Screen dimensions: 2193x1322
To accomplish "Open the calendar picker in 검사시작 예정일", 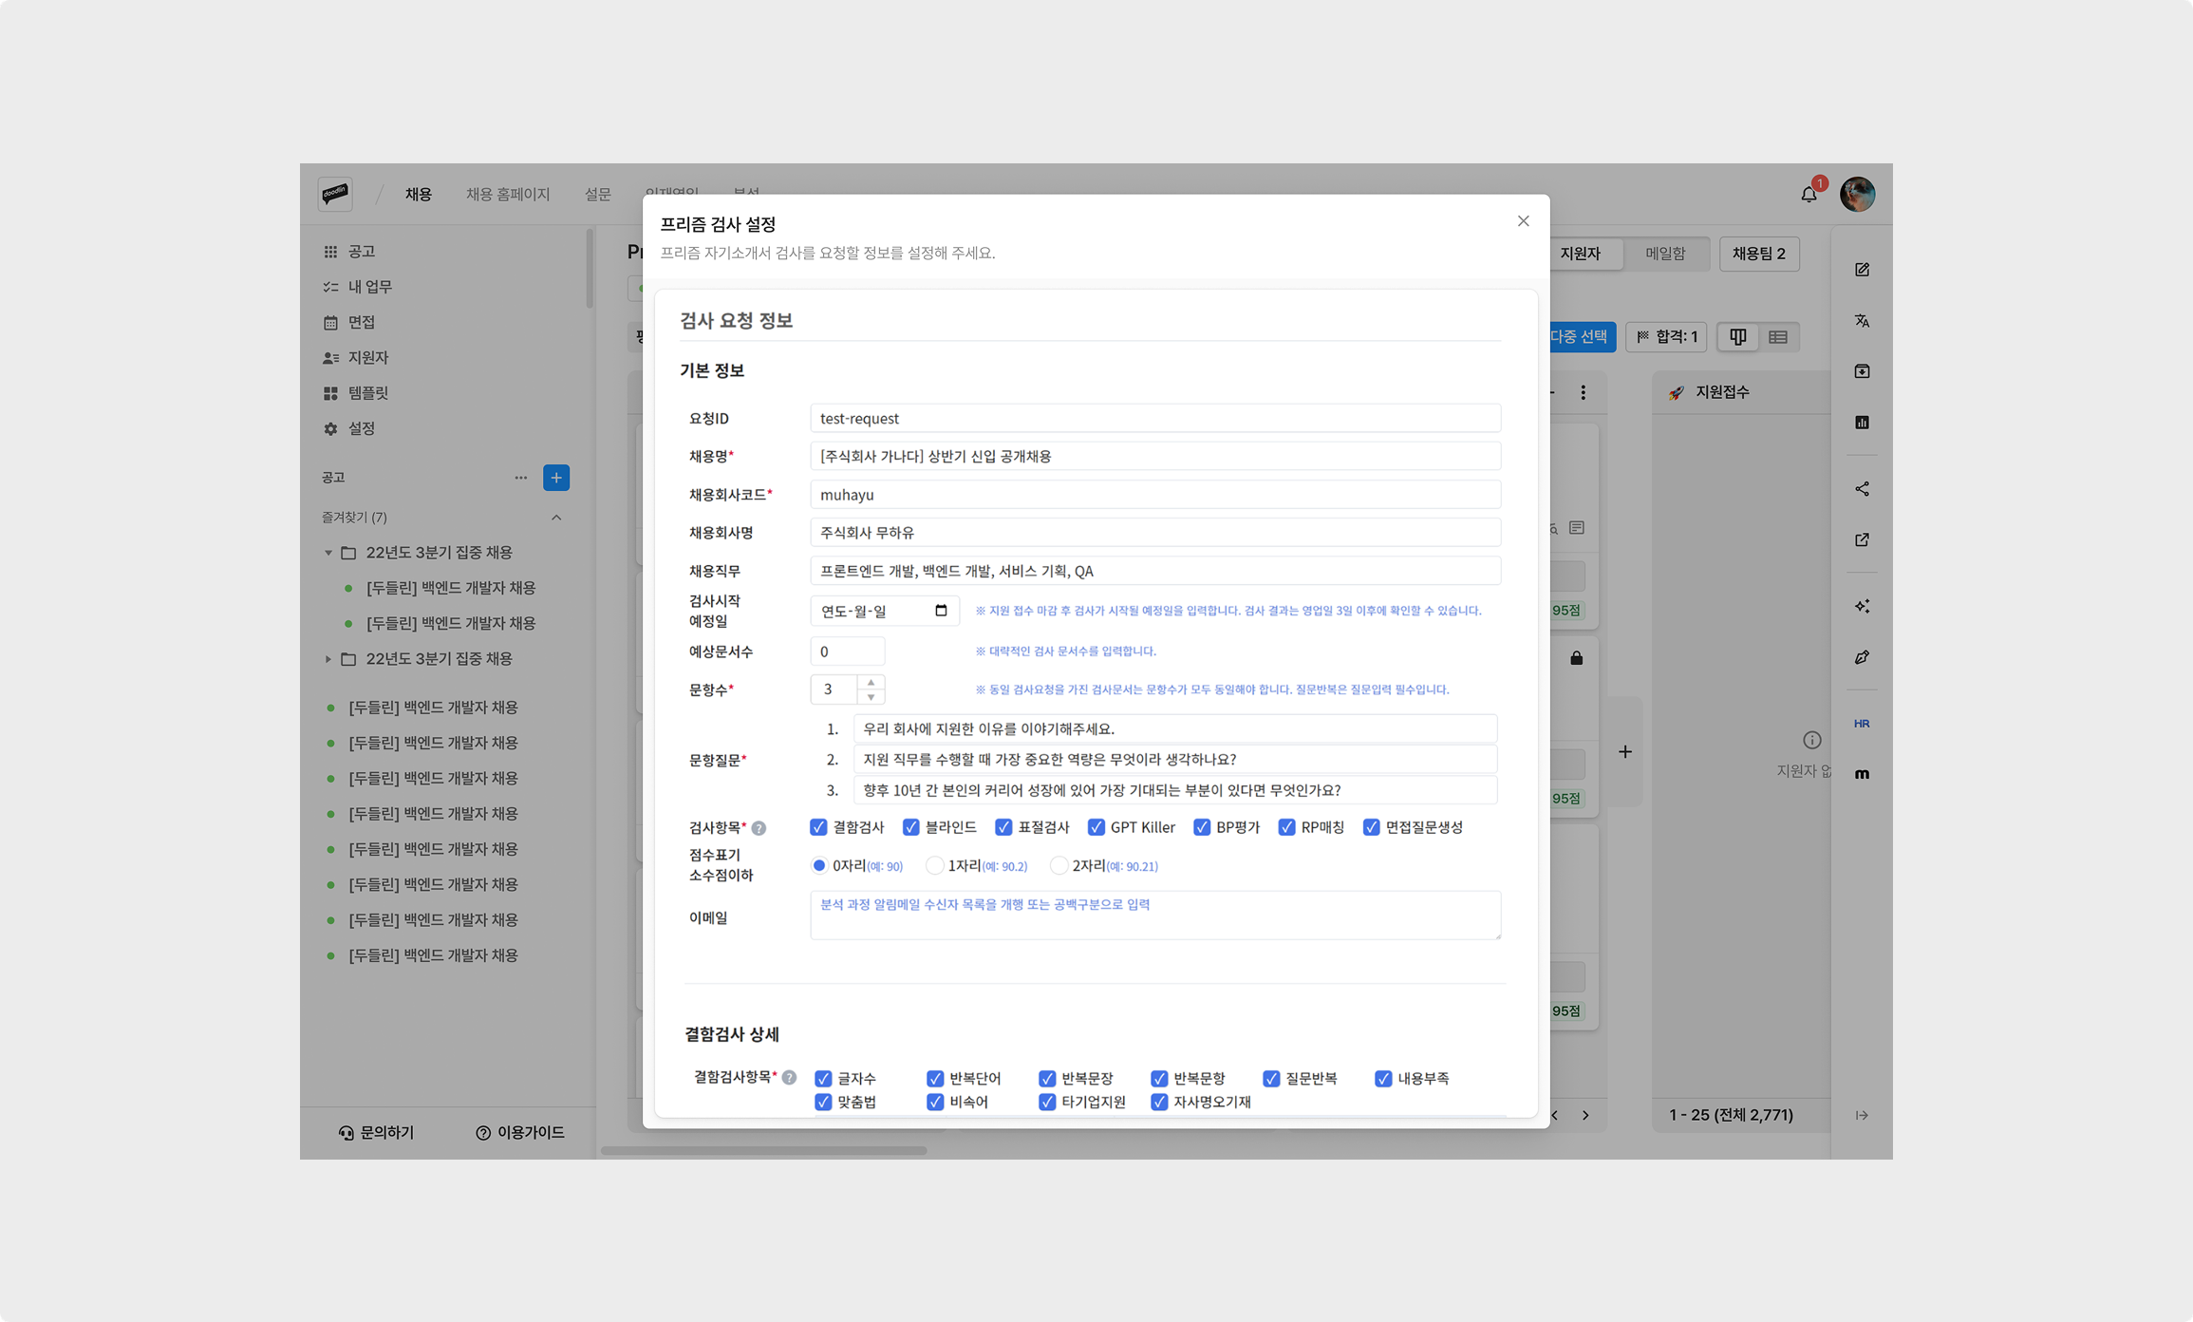I will coord(941,611).
